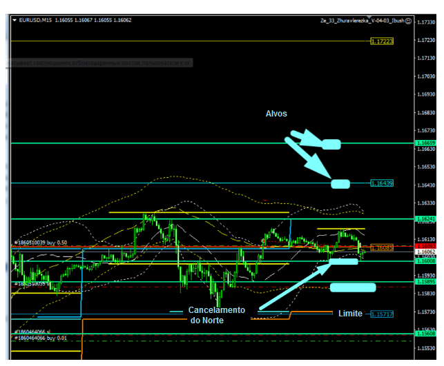
Task: Click the cyan marker near 1.15895 level
Action: (x=352, y=287)
